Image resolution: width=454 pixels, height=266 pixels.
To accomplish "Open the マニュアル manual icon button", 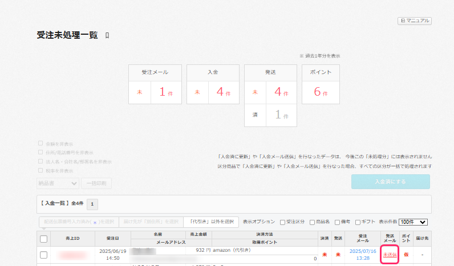I will tap(415, 21).
